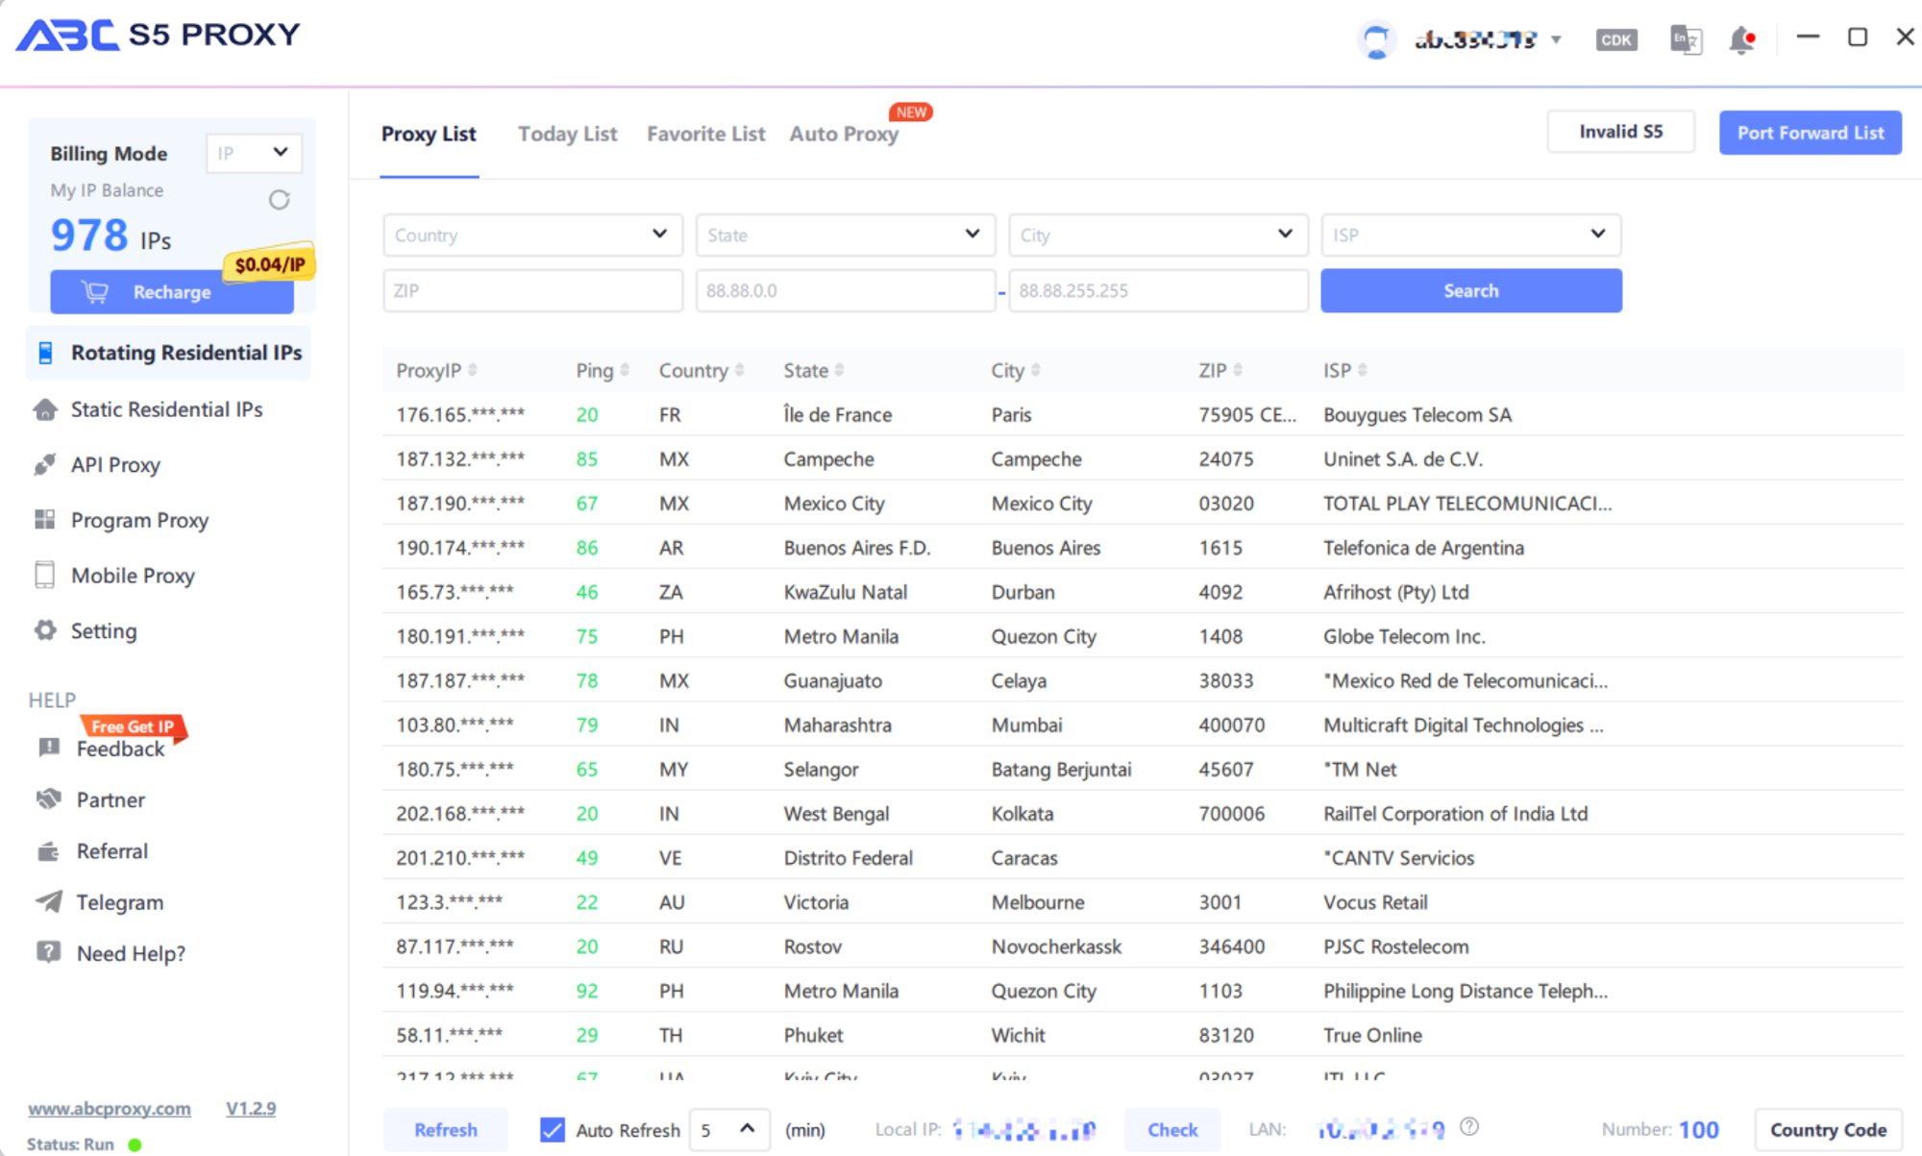Viewport: 1922px width, 1156px height.
Task: Switch to the Auto Proxy tab
Action: (x=845, y=135)
